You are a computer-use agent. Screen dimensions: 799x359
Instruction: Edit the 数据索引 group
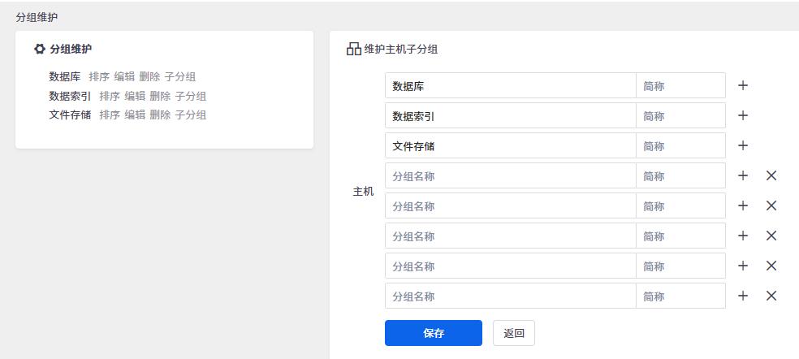point(135,96)
